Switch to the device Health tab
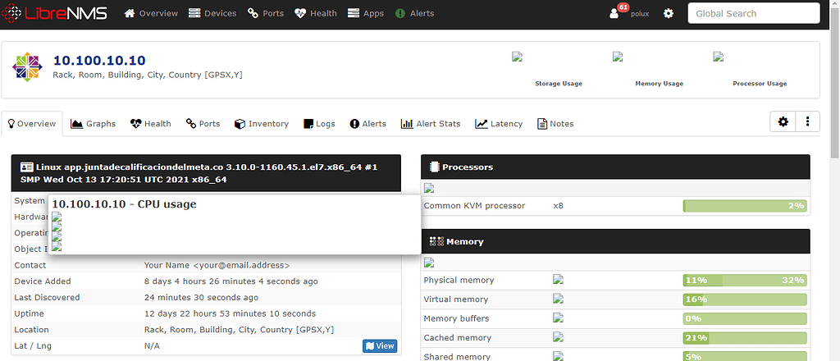This screenshot has width=840, height=361. [151, 124]
